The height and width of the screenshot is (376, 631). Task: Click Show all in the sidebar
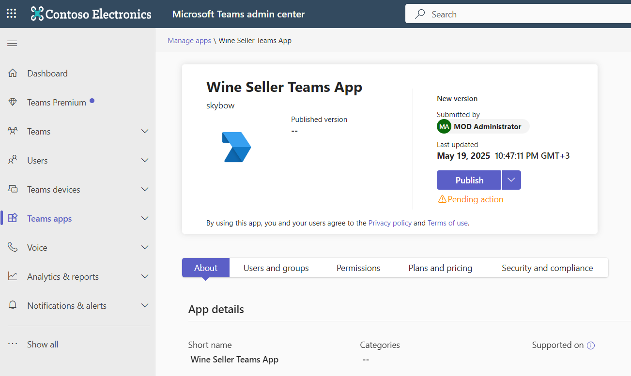click(43, 345)
